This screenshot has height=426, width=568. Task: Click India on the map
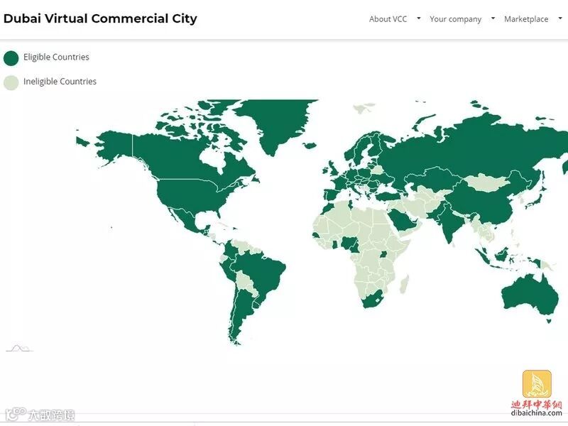pos(449,224)
